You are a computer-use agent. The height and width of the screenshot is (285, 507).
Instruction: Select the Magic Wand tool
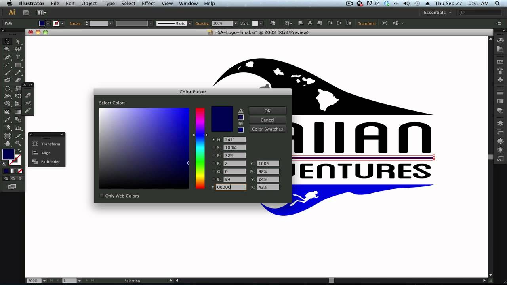coord(7,49)
